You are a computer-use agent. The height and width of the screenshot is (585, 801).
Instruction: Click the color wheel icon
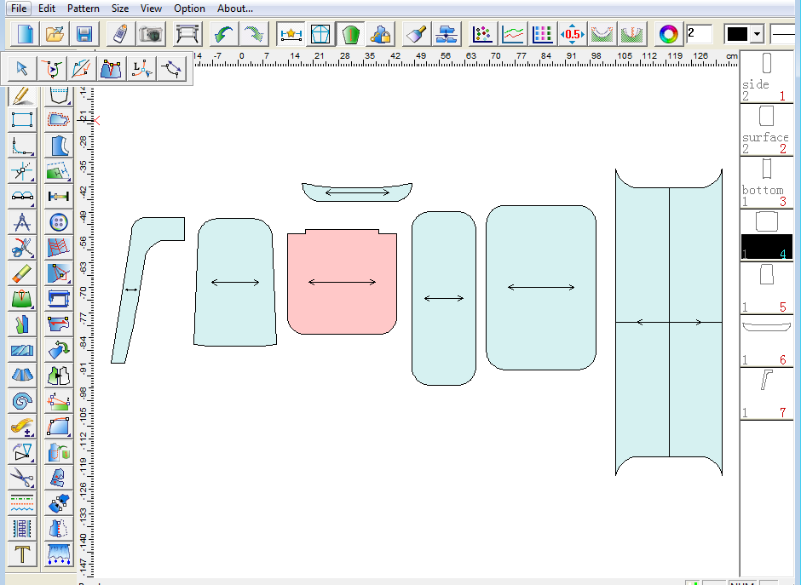[x=669, y=34]
